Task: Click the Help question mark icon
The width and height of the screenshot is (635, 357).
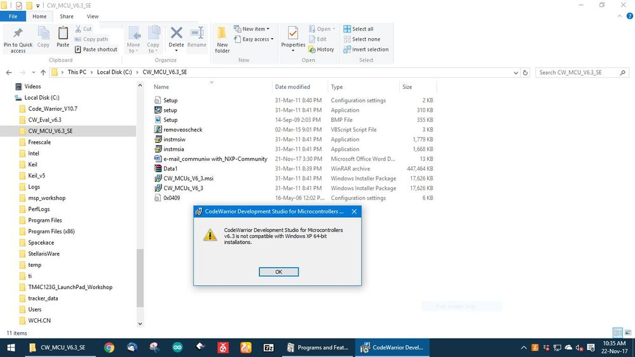Action: click(630, 16)
